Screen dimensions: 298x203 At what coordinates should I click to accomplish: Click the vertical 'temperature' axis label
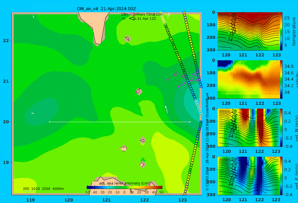point(294,31)
